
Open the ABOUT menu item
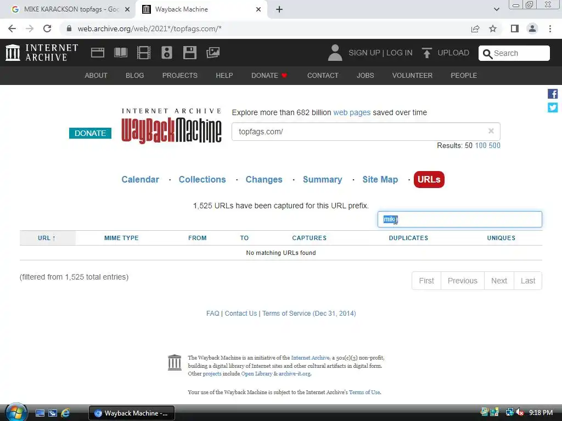tap(95, 76)
